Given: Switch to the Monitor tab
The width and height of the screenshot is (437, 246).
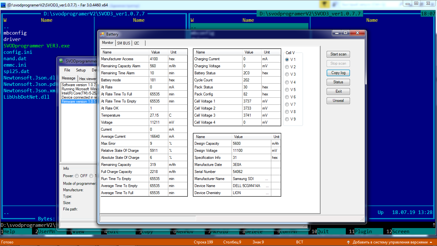Looking at the screenshot, I should click(107, 43).
